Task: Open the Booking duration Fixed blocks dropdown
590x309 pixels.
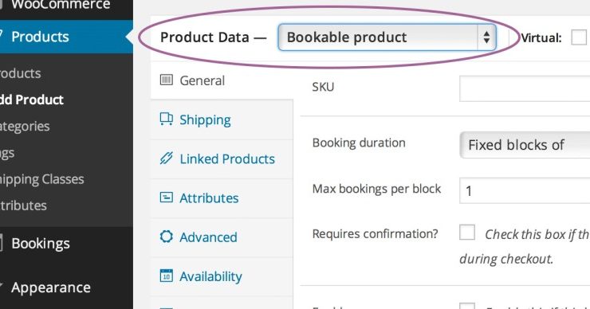Action: pyautogui.click(x=525, y=145)
